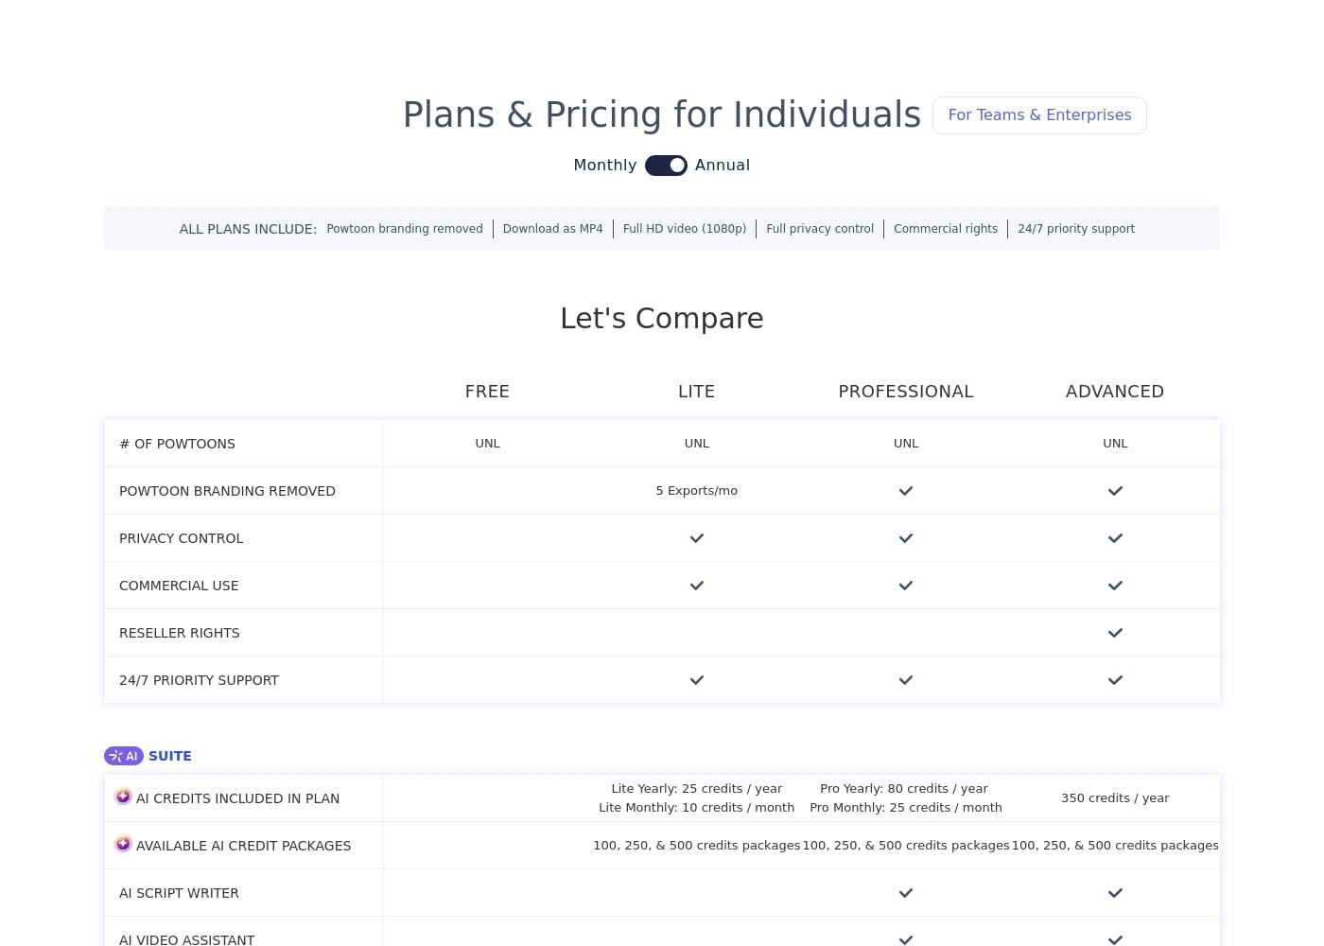This screenshot has height=946, width=1324.
Task: Click UNL under the FREE column
Action: tap(488, 444)
